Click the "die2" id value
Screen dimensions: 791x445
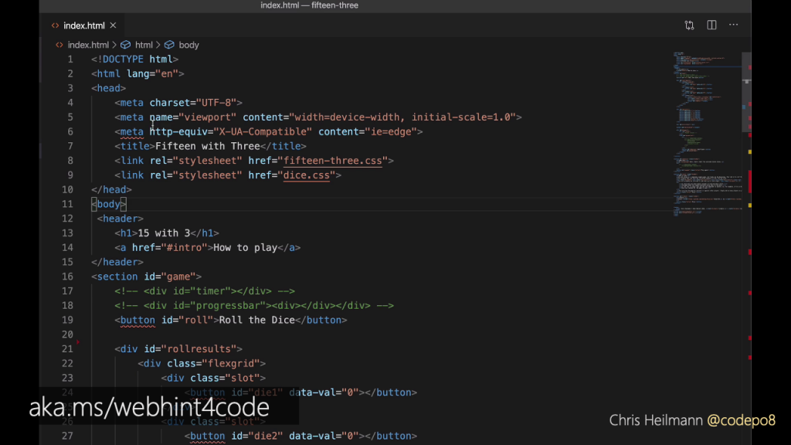click(266, 436)
